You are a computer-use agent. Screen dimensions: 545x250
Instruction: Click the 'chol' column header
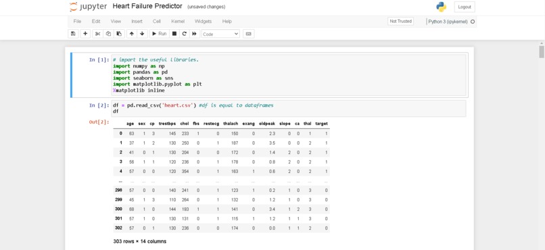pos(185,124)
